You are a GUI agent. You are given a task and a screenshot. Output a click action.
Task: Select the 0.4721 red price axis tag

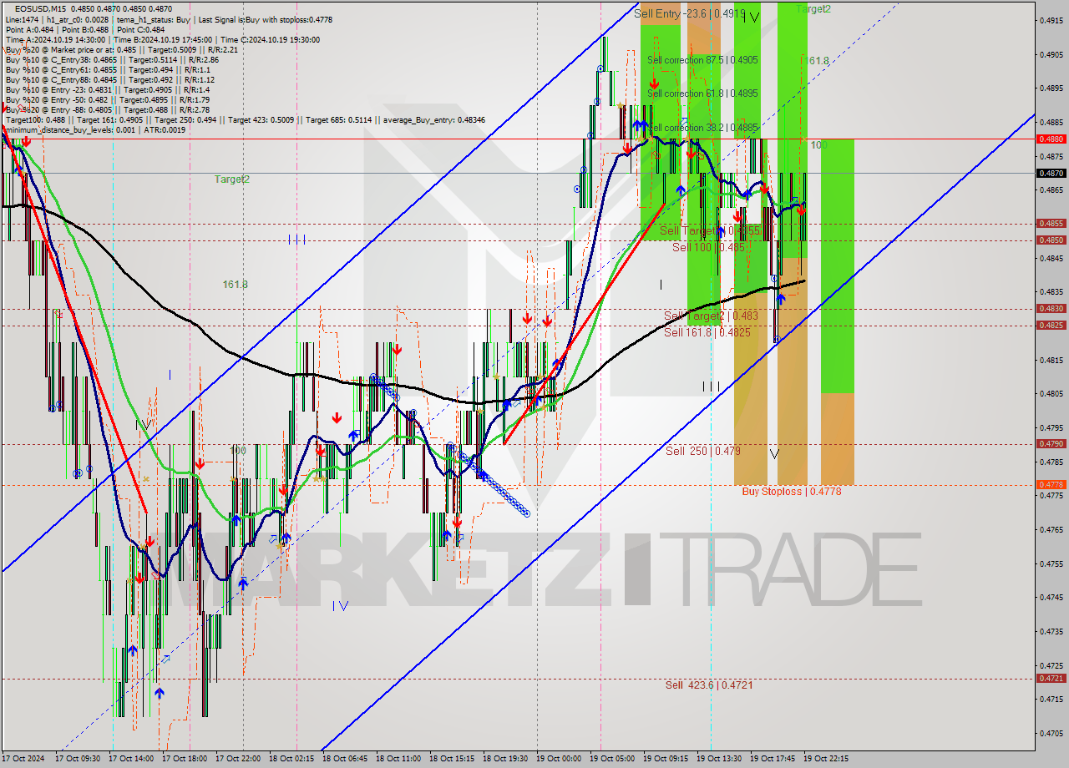(1051, 679)
